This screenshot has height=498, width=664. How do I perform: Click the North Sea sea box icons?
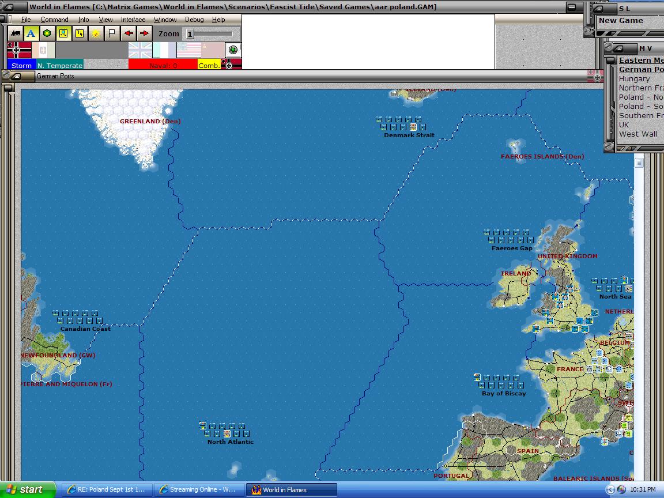(613, 285)
